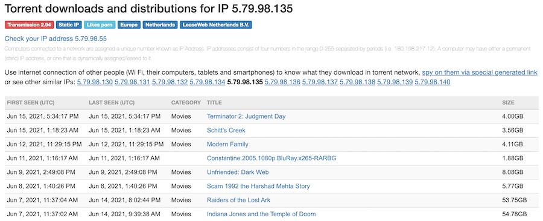
Task: Select first seen Jun 15, 2021, 5:34:17 PM
Action: coord(43,117)
